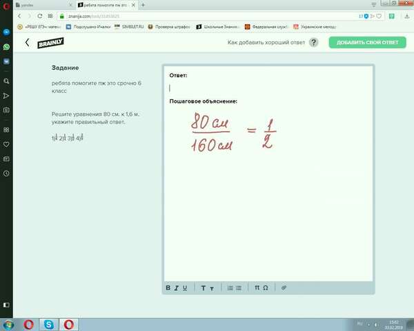
Task: Open the omega special symbols picker
Action: click(266, 288)
